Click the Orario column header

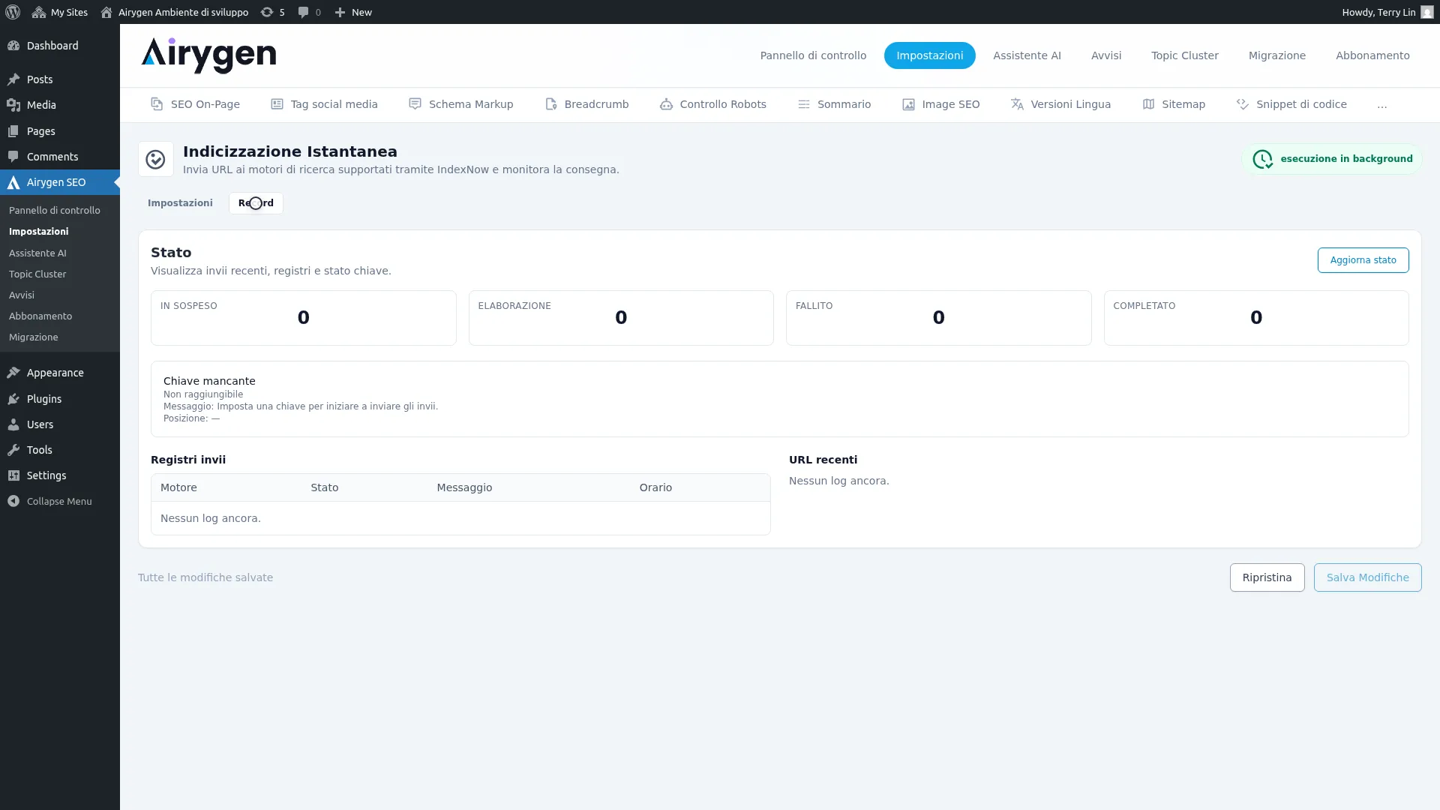click(x=655, y=487)
